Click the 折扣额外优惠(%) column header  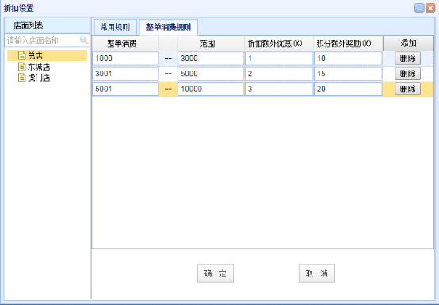[279, 44]
